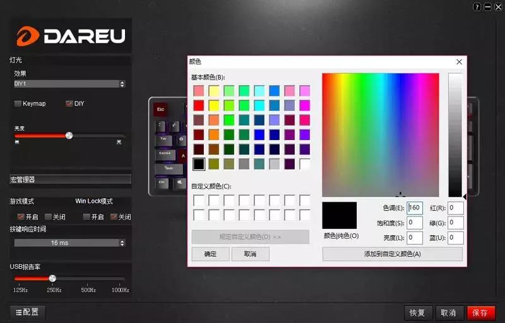Click the 125Hz mark on USB report rate
This screenshot has width=505, height=323.
pos(20,290)
